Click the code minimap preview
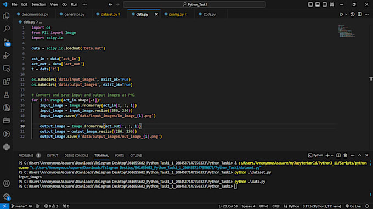This screenshot has width=373, height=209. pyautogui.click(x=346, y=31)
